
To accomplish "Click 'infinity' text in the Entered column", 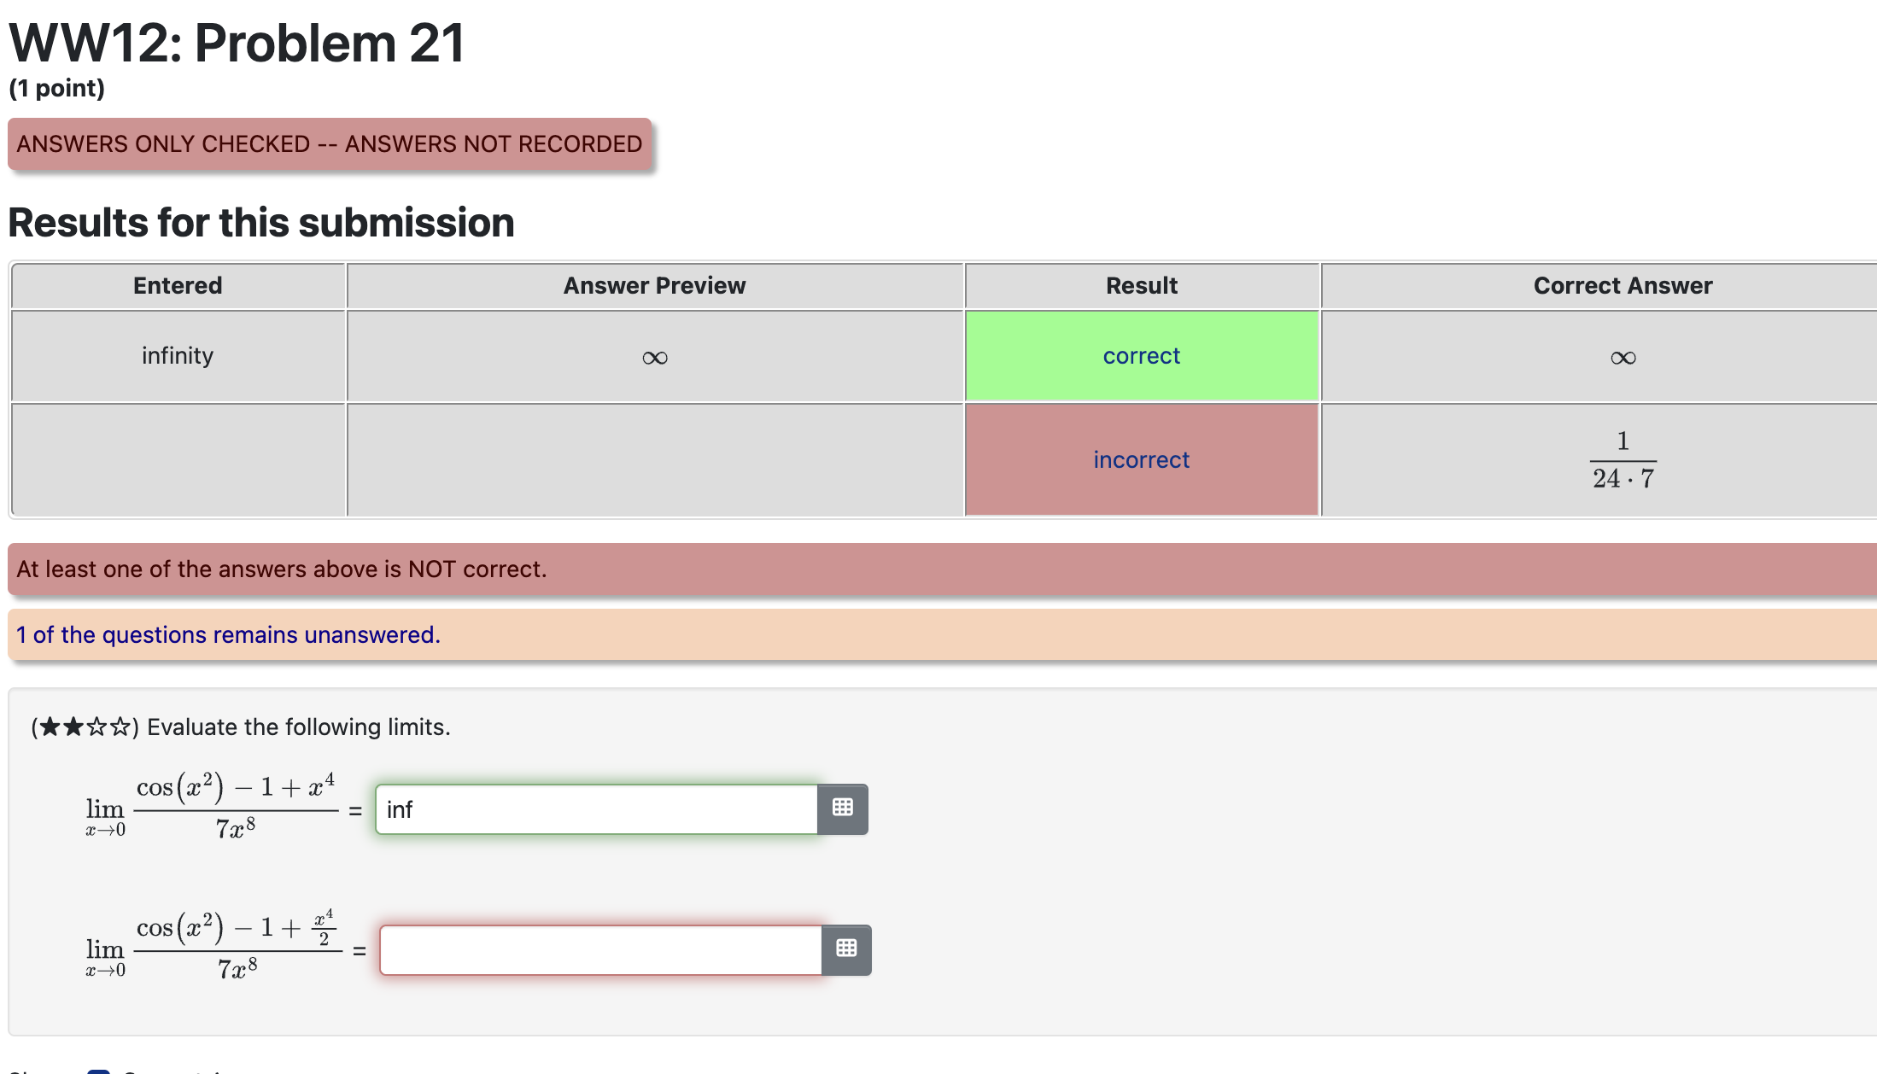I will [178, 356].
